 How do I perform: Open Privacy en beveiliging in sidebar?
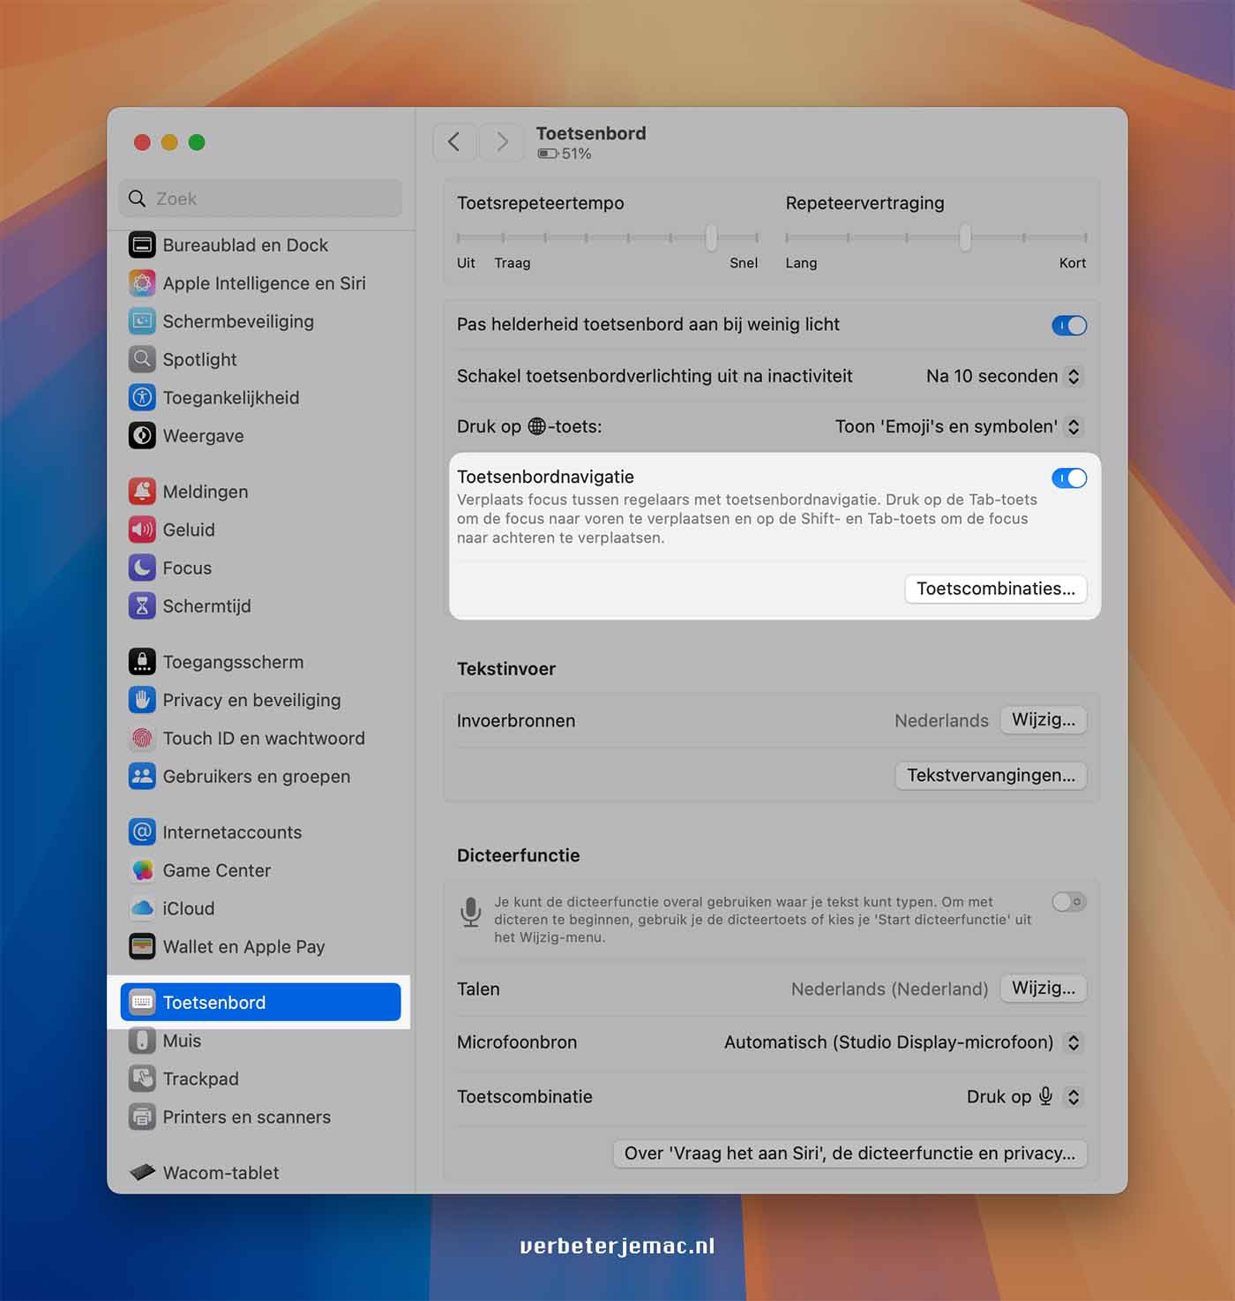251,700
